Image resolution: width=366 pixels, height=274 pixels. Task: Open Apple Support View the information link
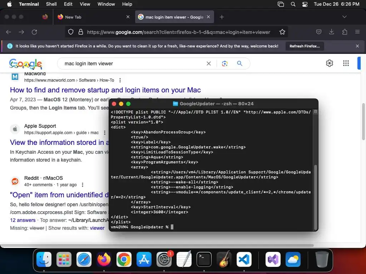pyautogui.click(x=60, y=142)
